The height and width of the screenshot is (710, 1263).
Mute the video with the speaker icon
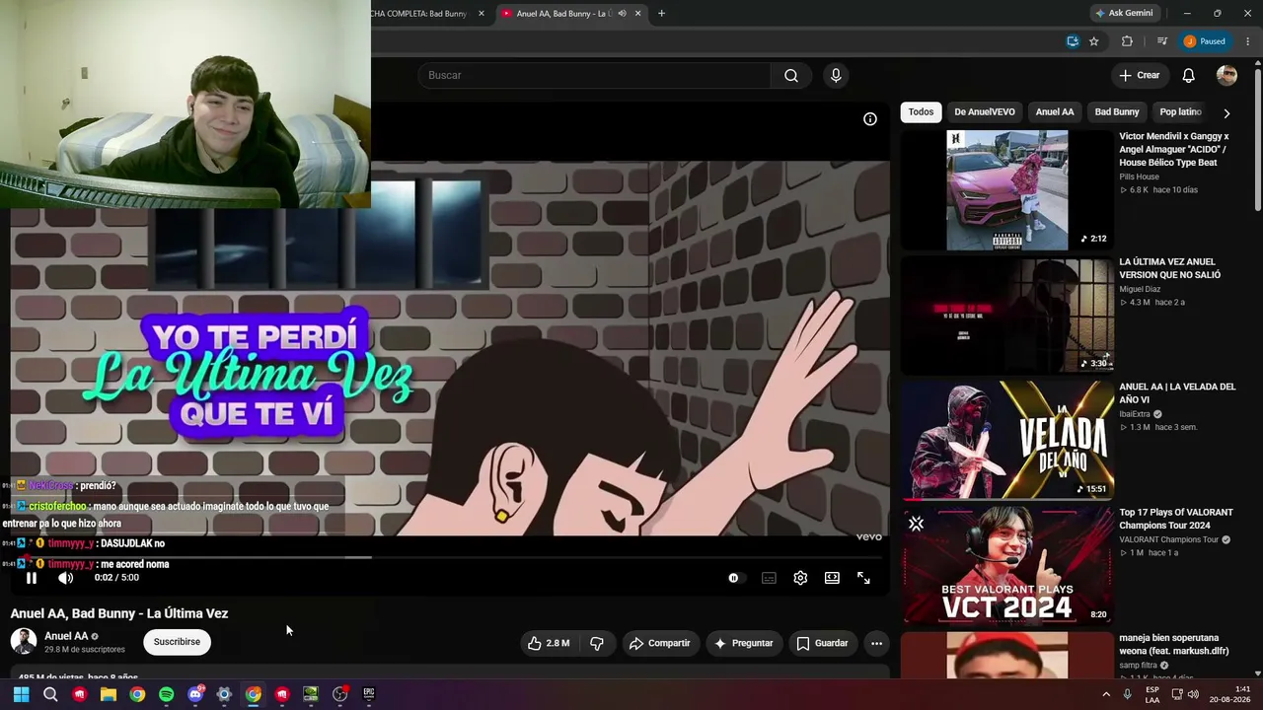(x=65, y=578)
